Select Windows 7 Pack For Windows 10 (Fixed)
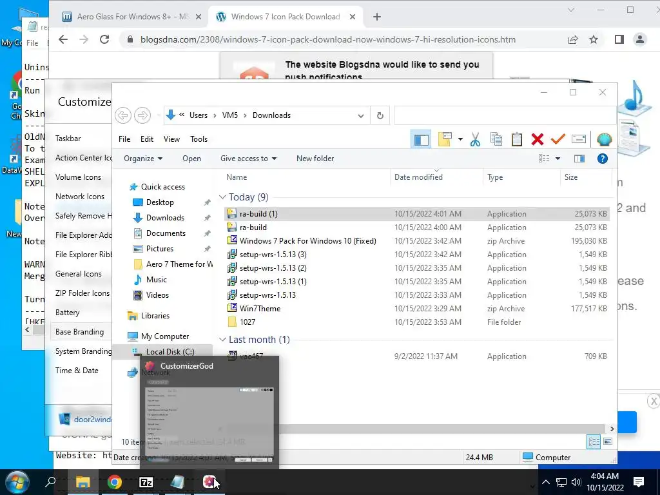 307,241
